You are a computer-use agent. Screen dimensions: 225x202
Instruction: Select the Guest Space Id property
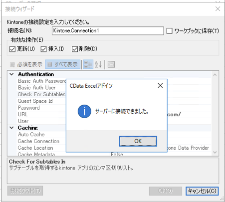35,101
